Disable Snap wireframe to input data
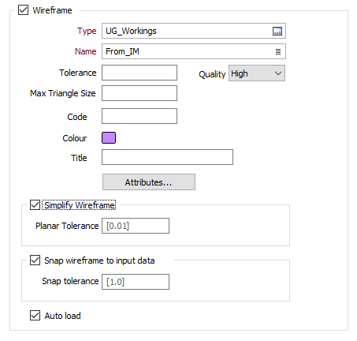This screenshot has width=357, height=341. pos(35,260)
